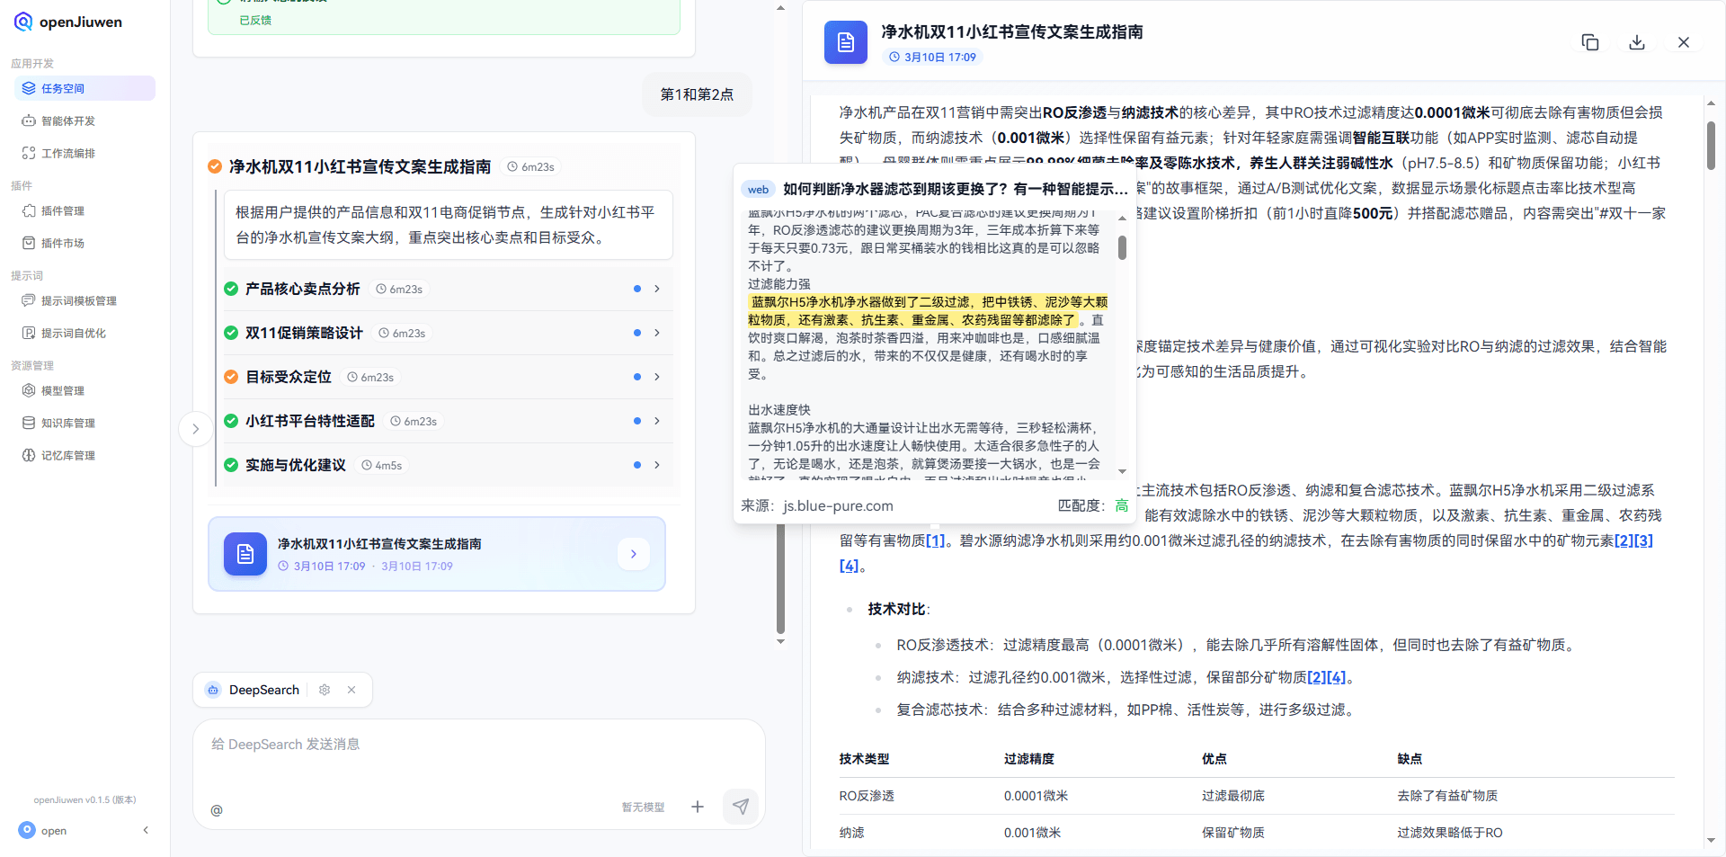Image resolution: width=1726 pixels, height=857 pixels.
Task: Open the 暂无模型 model selector
Action: [642, 807]
